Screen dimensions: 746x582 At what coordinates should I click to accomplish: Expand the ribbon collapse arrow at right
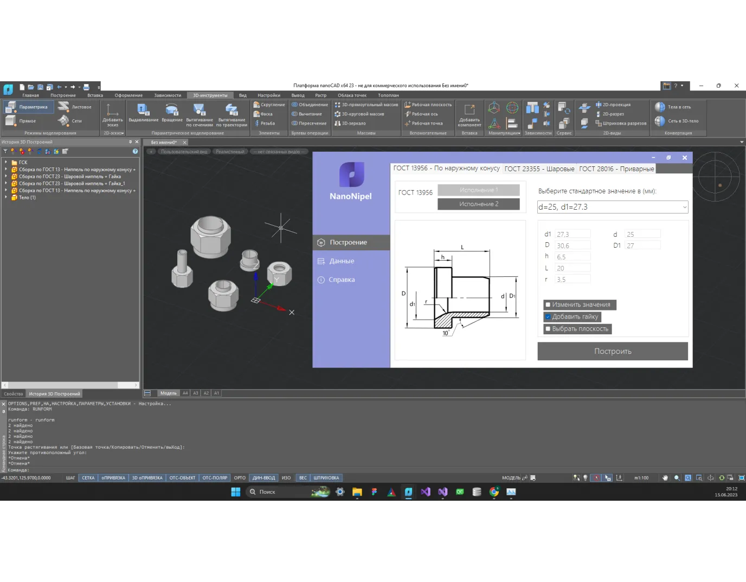click(x=742, y=142)
